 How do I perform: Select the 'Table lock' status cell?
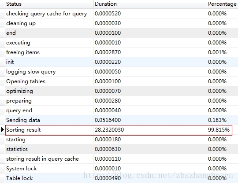pyautogui.click(x=49, y=178)
